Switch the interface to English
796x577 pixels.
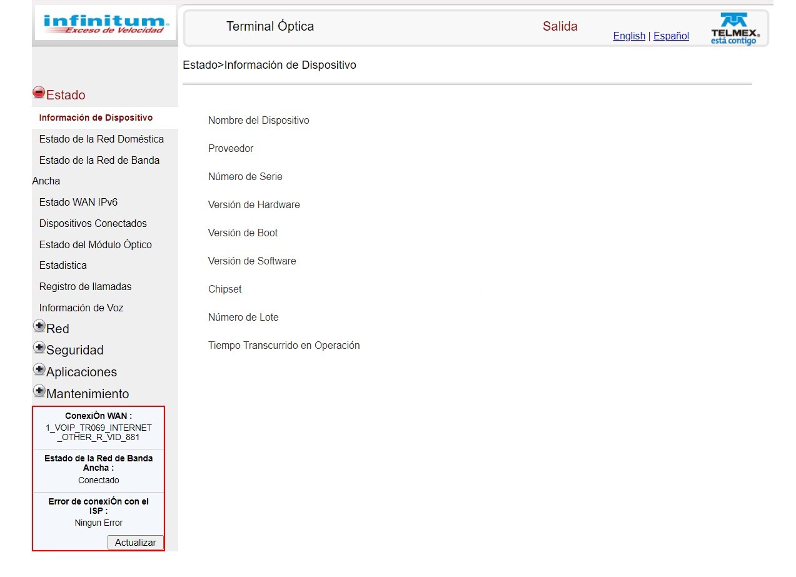click(628, 36)
